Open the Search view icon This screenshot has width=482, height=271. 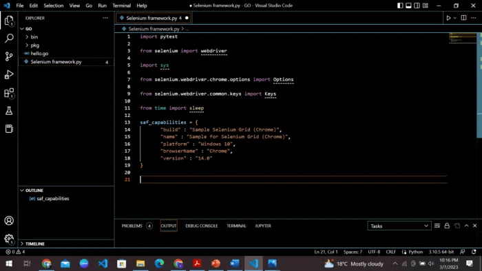[x=9, y=39]
